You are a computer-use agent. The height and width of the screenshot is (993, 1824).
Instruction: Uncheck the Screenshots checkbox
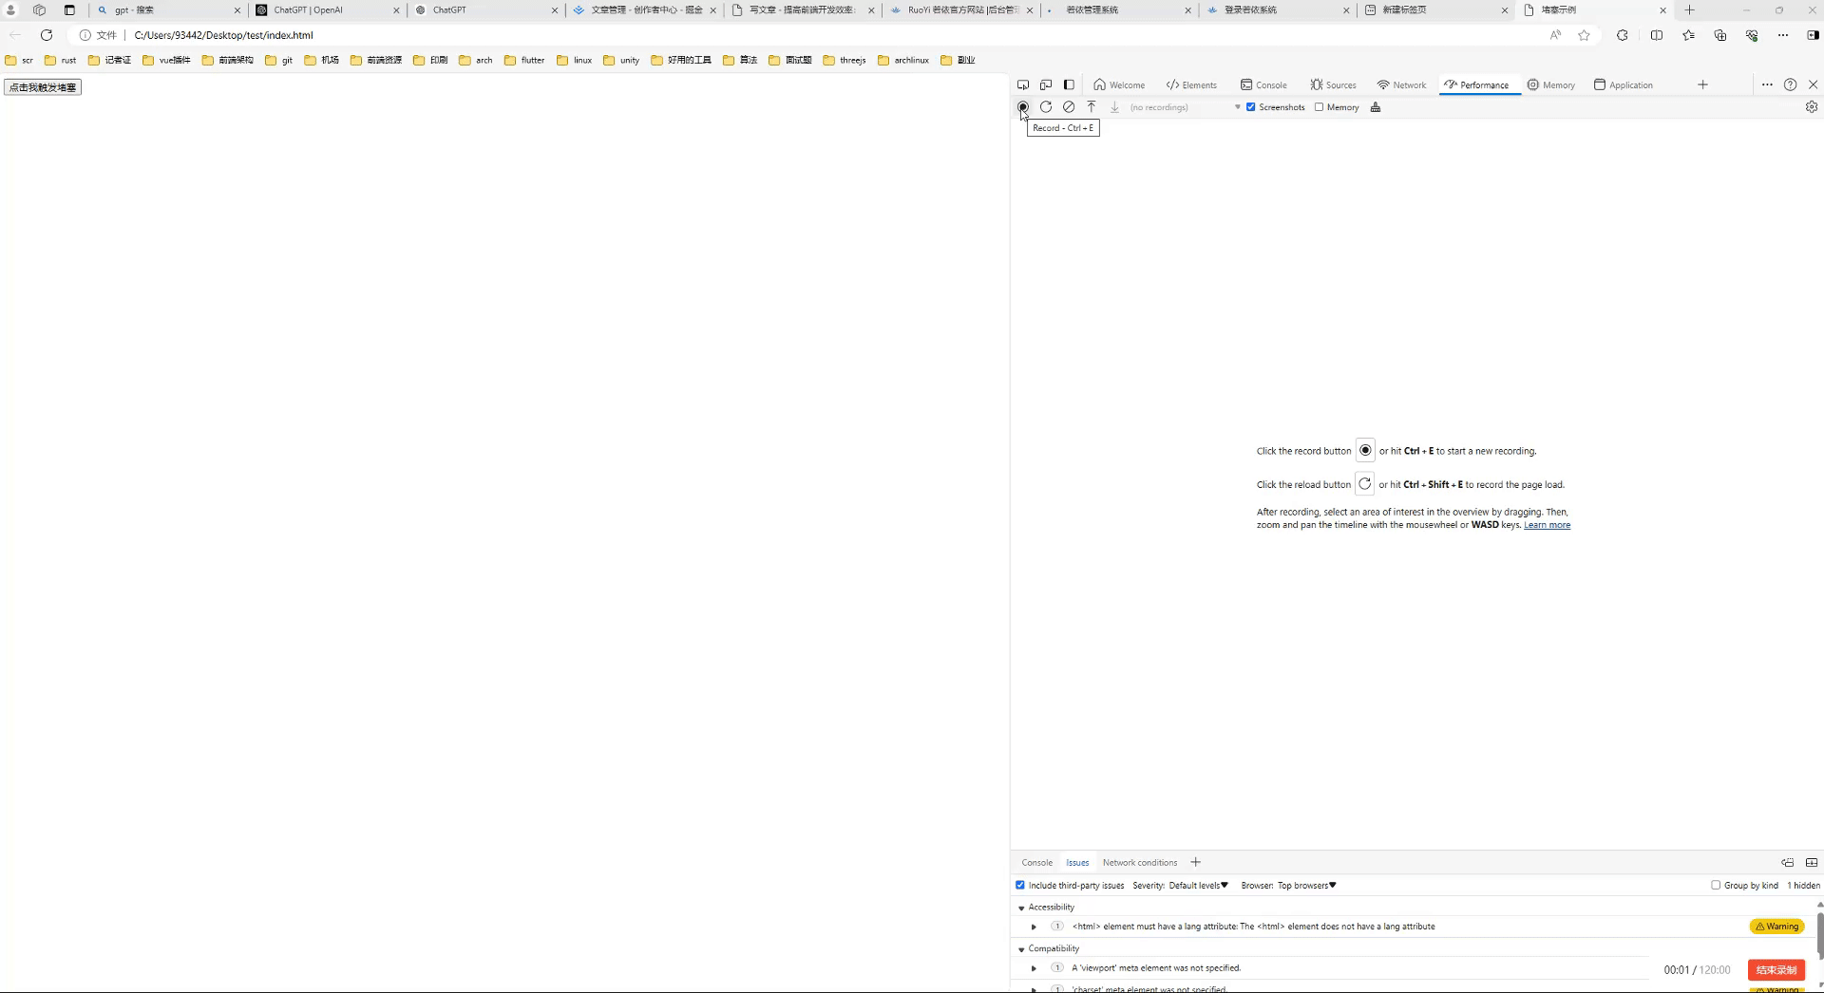click(x=1251, y=107)
